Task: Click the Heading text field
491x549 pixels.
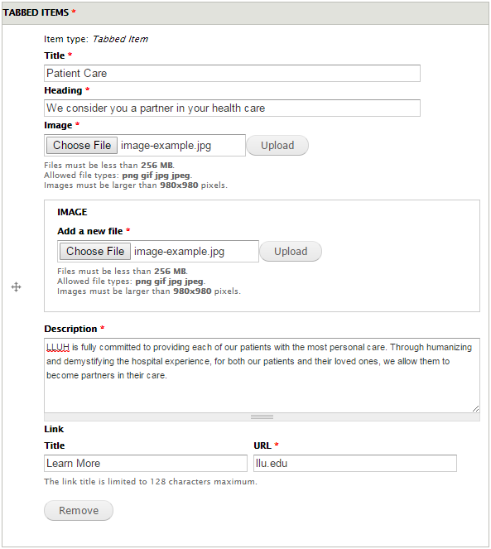Action: coord(232,108)
